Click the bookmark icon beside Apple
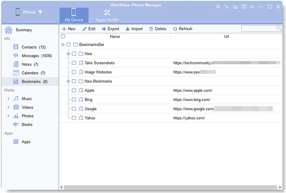Image resolution: width=286 pixels, height=193 pixels. point(81,90)
